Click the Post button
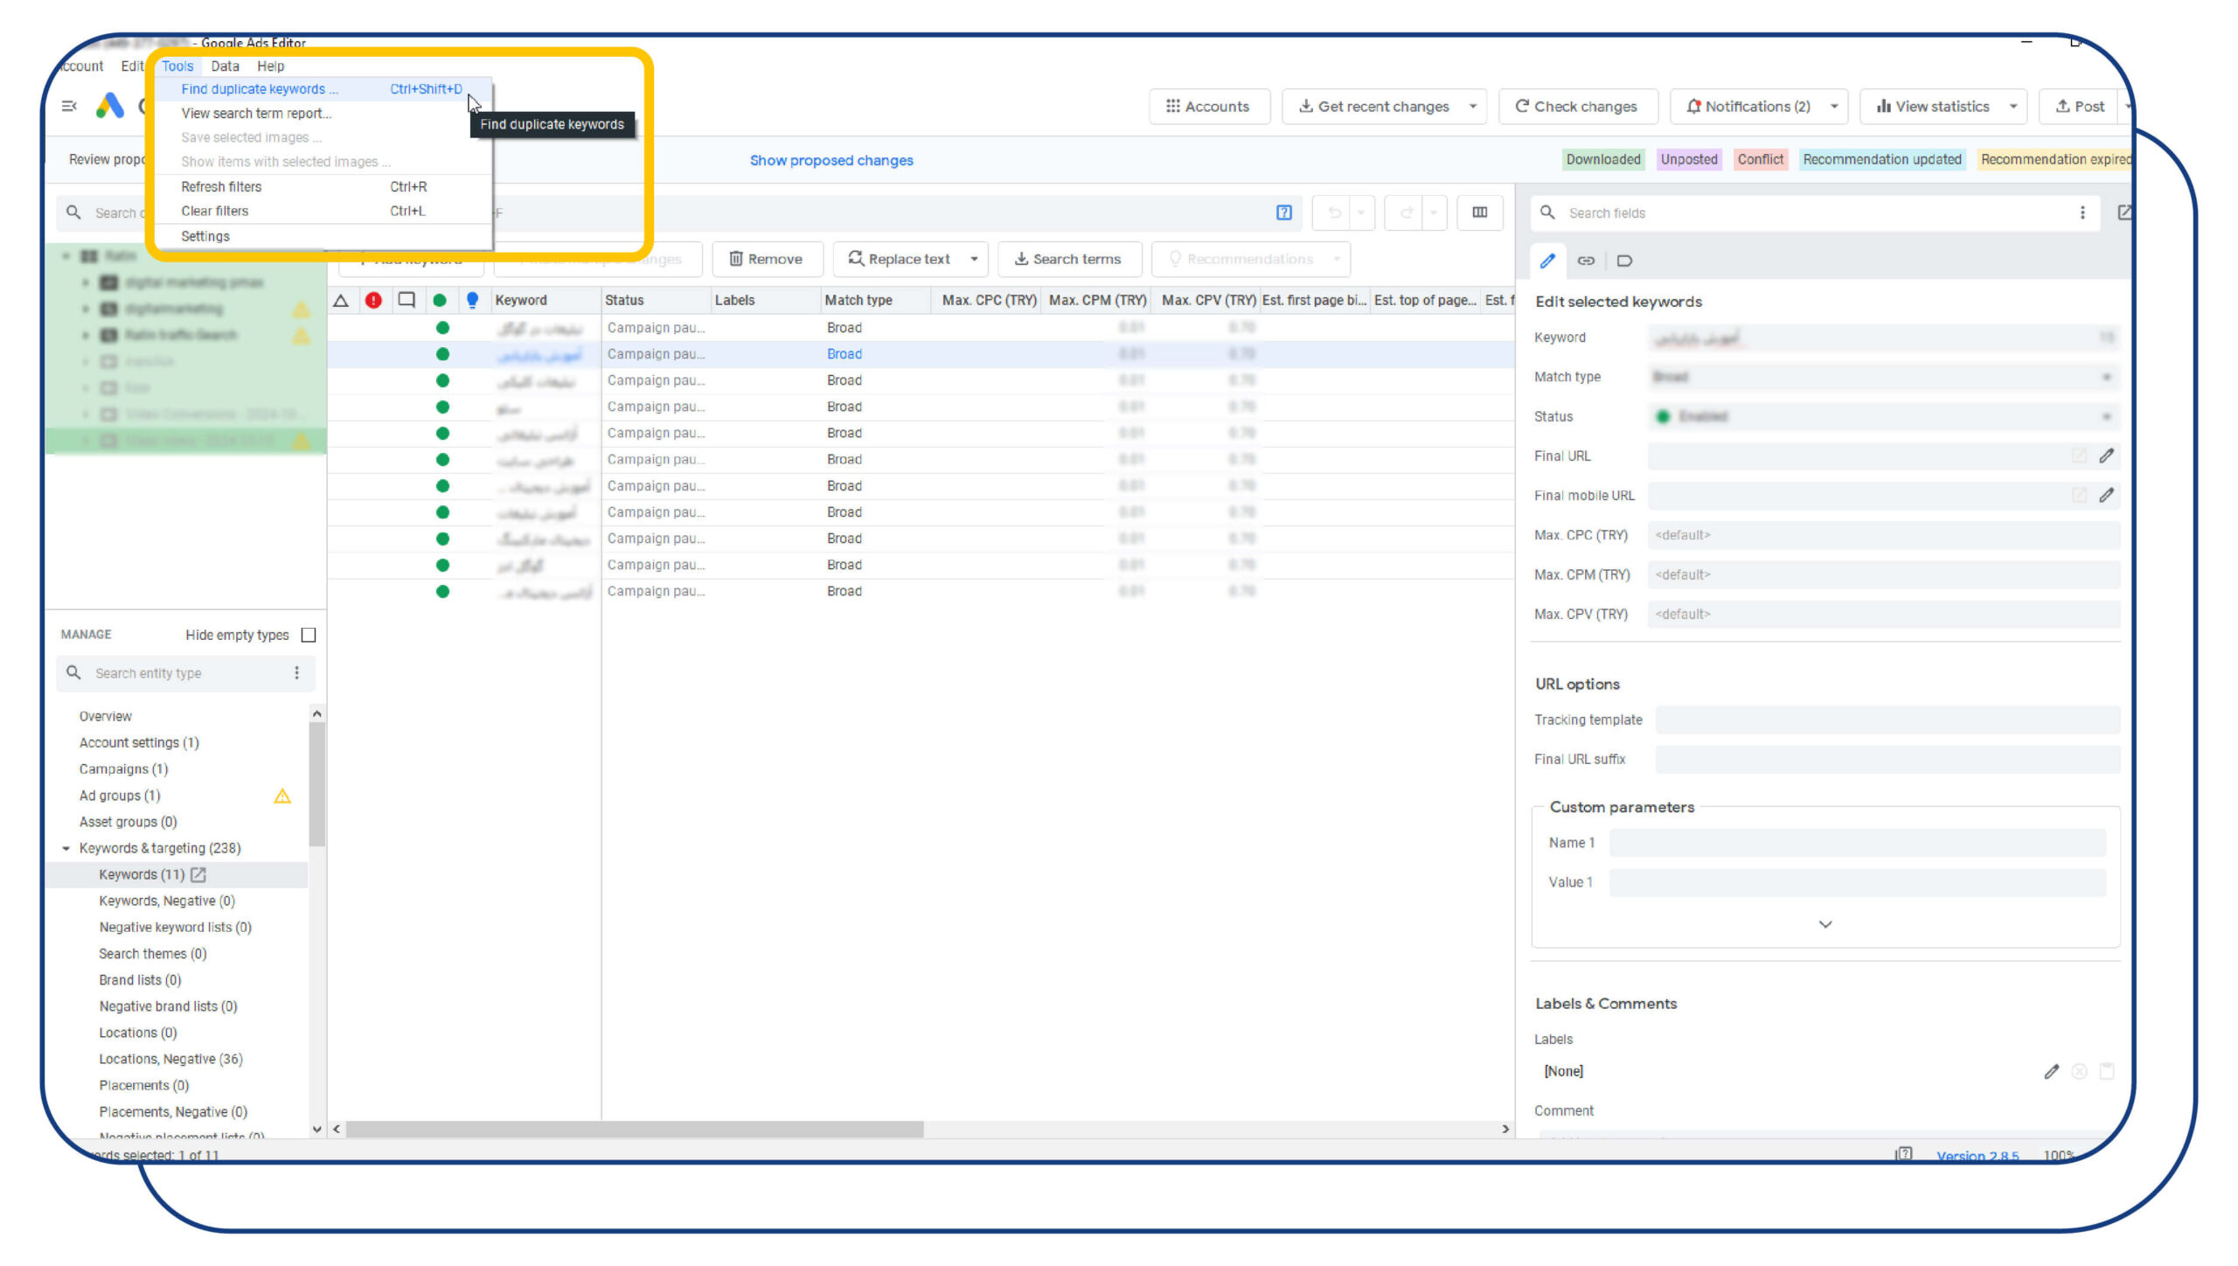Screen dimensions: 2238x1266 tap(2079, 107)
